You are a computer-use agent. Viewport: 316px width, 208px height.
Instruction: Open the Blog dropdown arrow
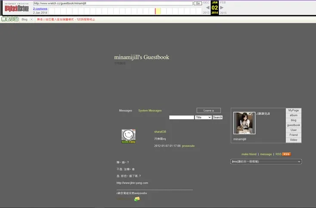coord(31,19)
